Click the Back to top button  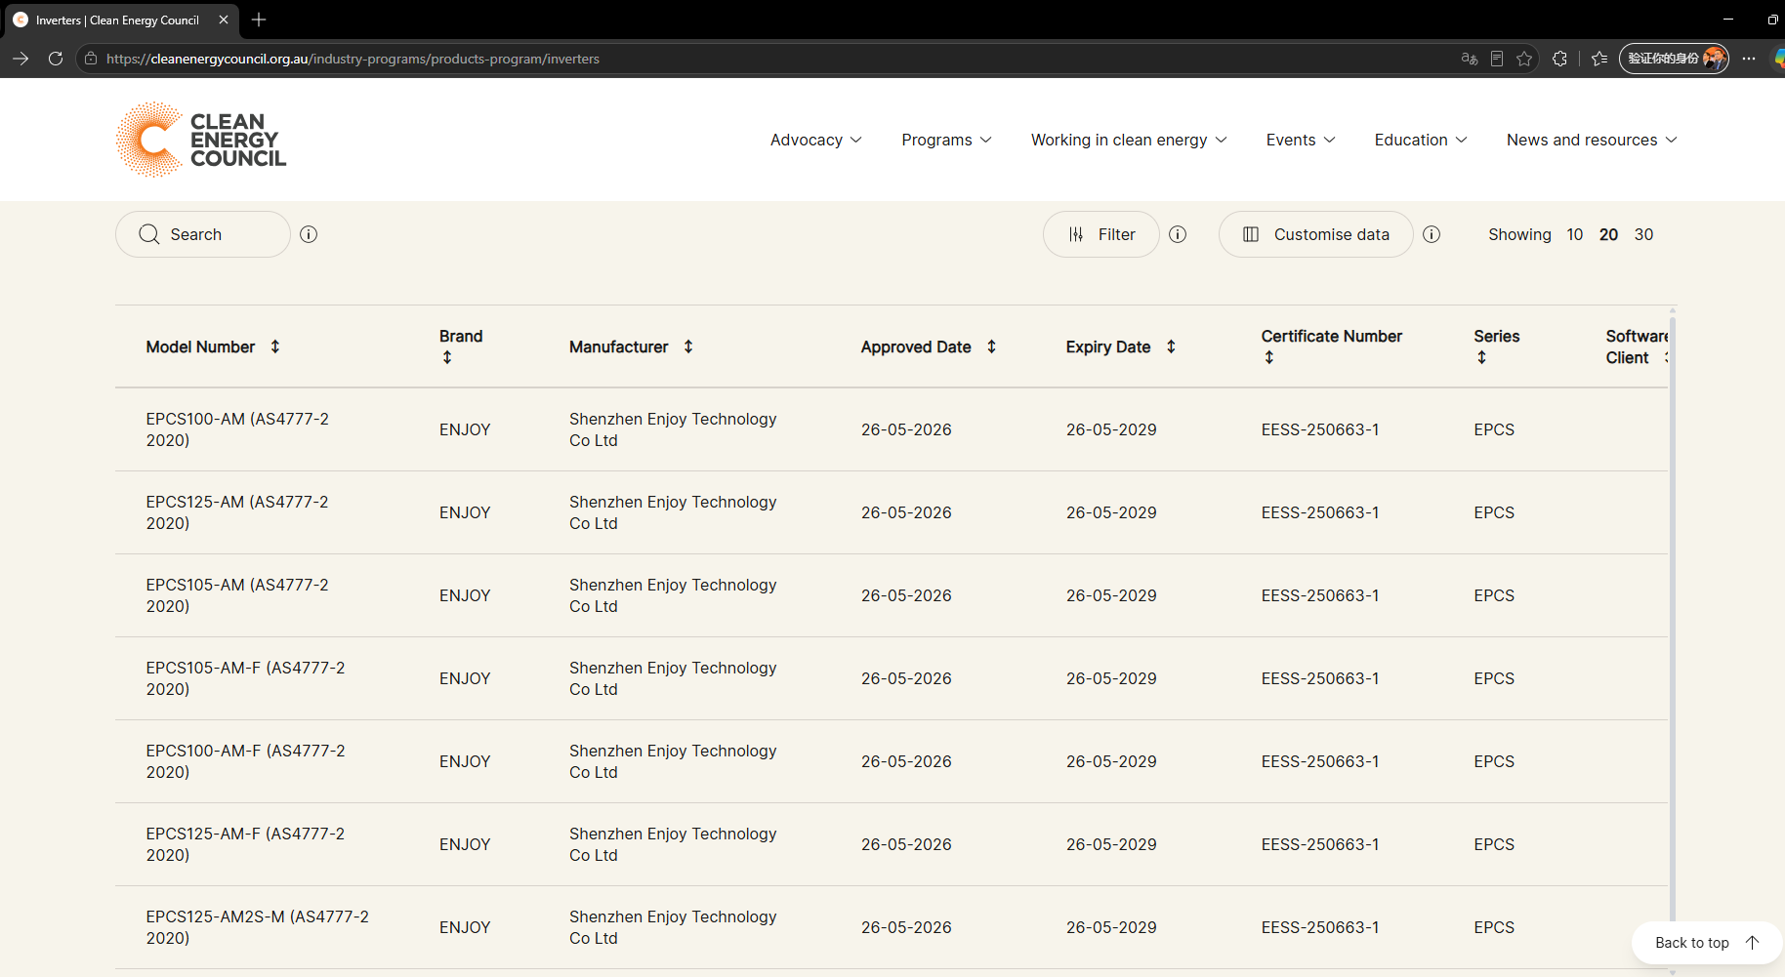1707,943
